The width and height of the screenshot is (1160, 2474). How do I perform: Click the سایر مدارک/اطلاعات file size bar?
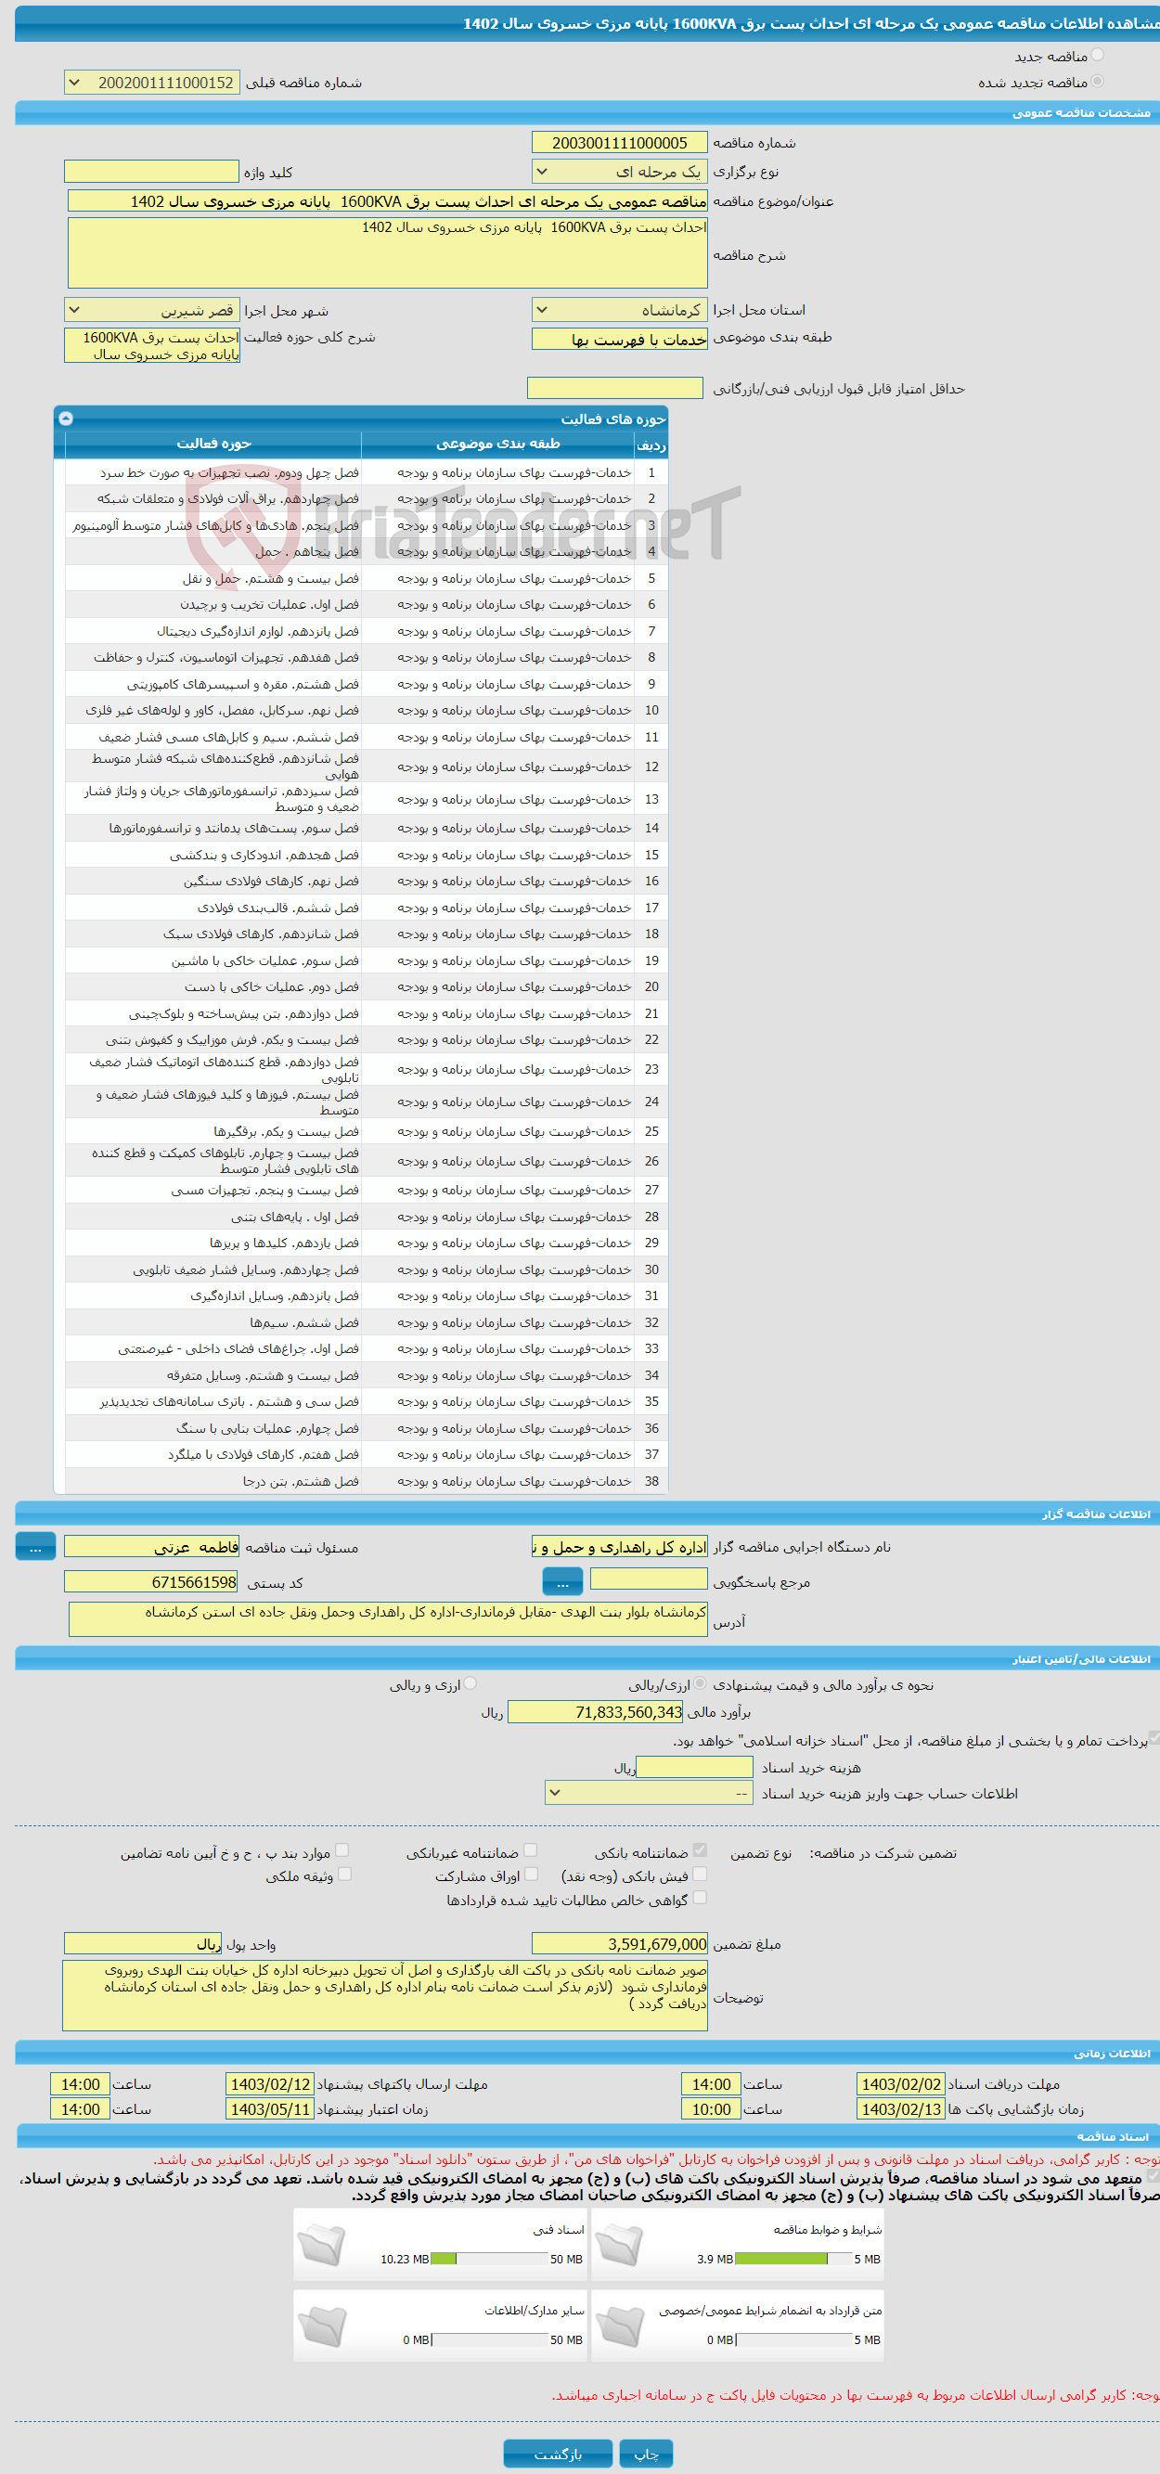pos(489,2339)
